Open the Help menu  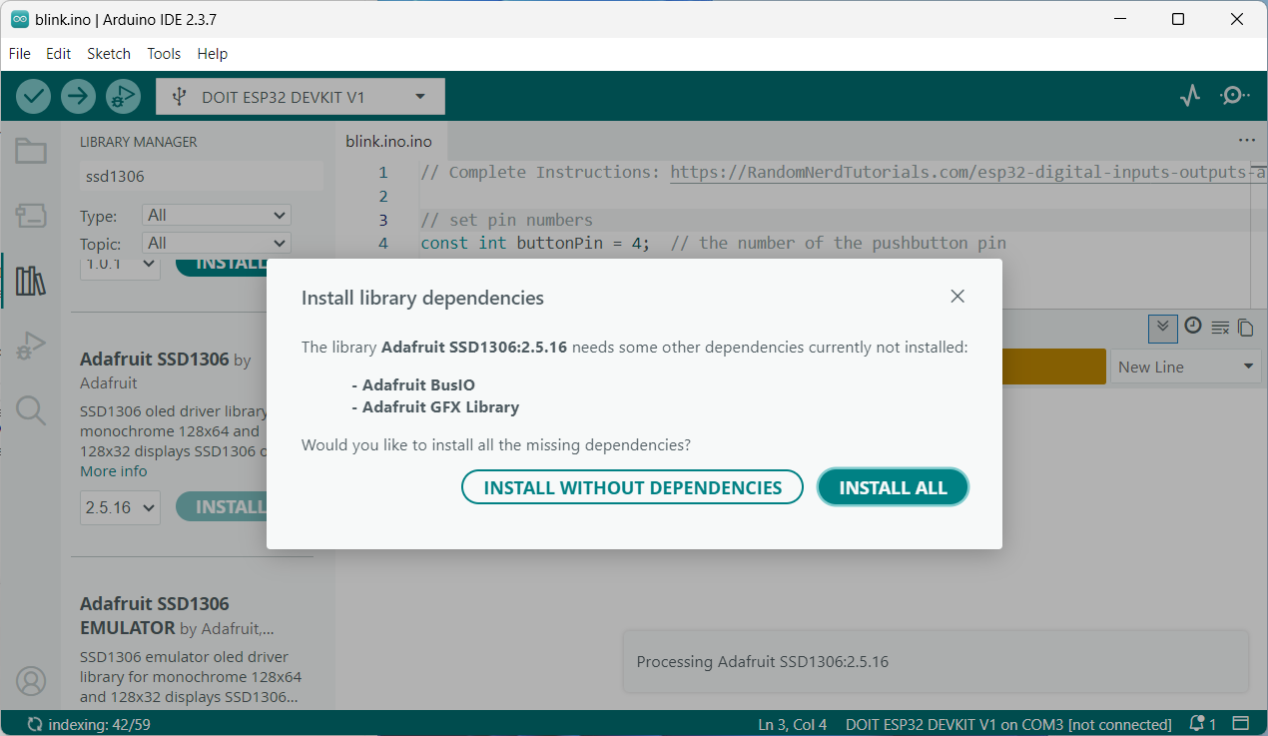point(213,54)
